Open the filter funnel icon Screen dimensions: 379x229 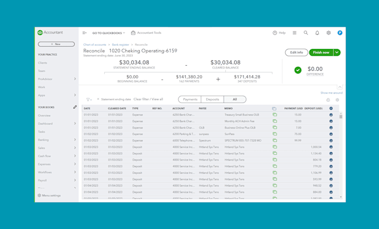coord(88,100)
